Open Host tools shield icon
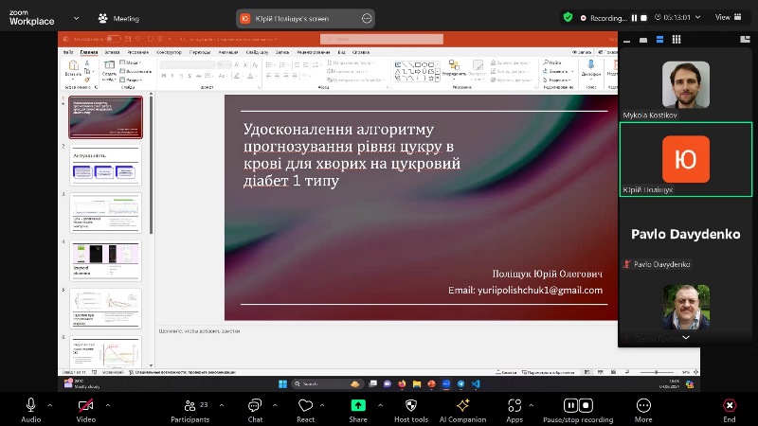 click(411, 405)
